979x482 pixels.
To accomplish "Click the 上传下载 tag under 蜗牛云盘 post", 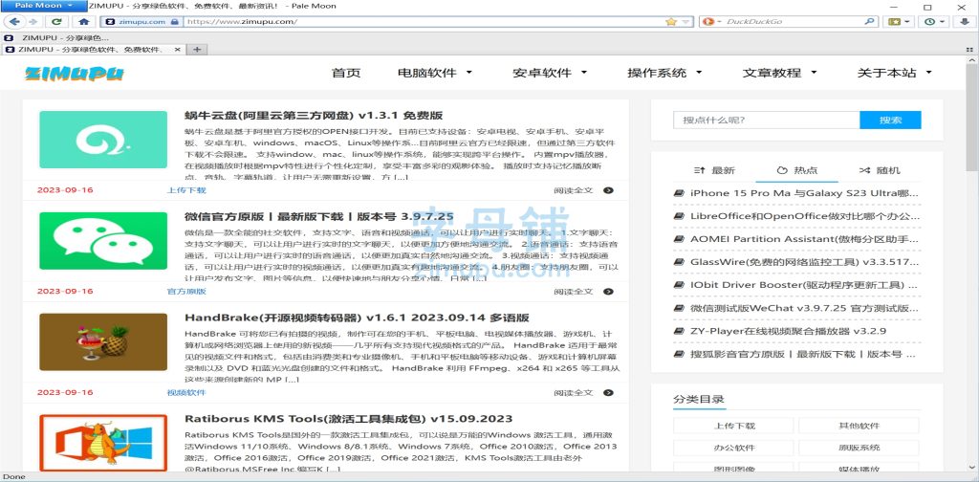I will click(186, 189).
